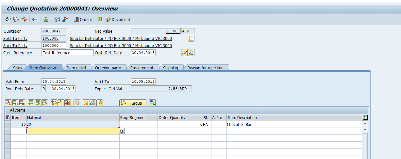401x159 pixels.
Task: Click the green sigma totals icon
Action: [100, 19]
